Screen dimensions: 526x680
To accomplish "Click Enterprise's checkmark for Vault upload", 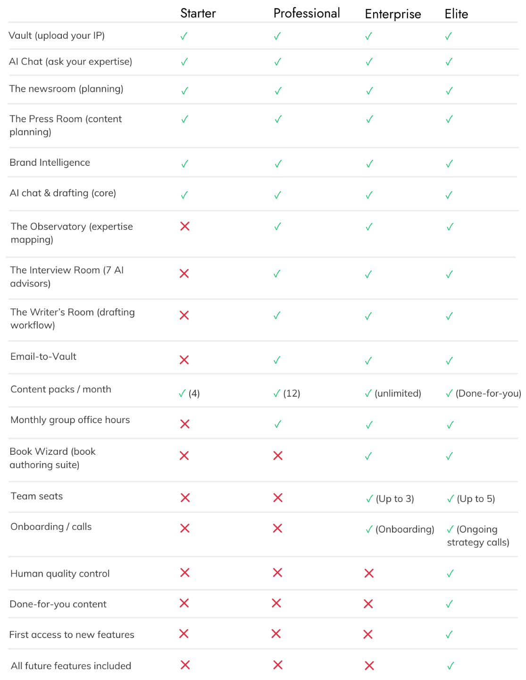I will (369, 36).
